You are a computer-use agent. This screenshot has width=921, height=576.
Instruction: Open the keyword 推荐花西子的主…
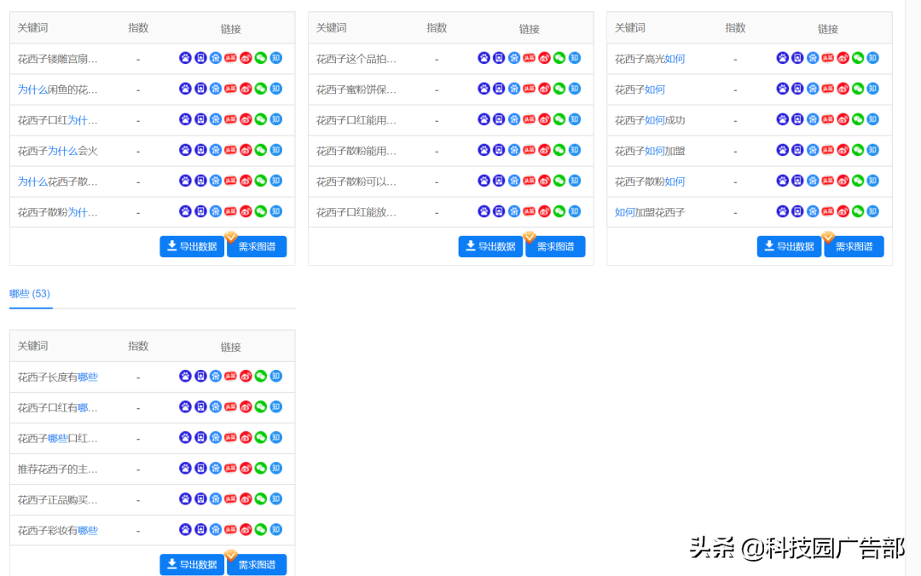tap(58, 469)
